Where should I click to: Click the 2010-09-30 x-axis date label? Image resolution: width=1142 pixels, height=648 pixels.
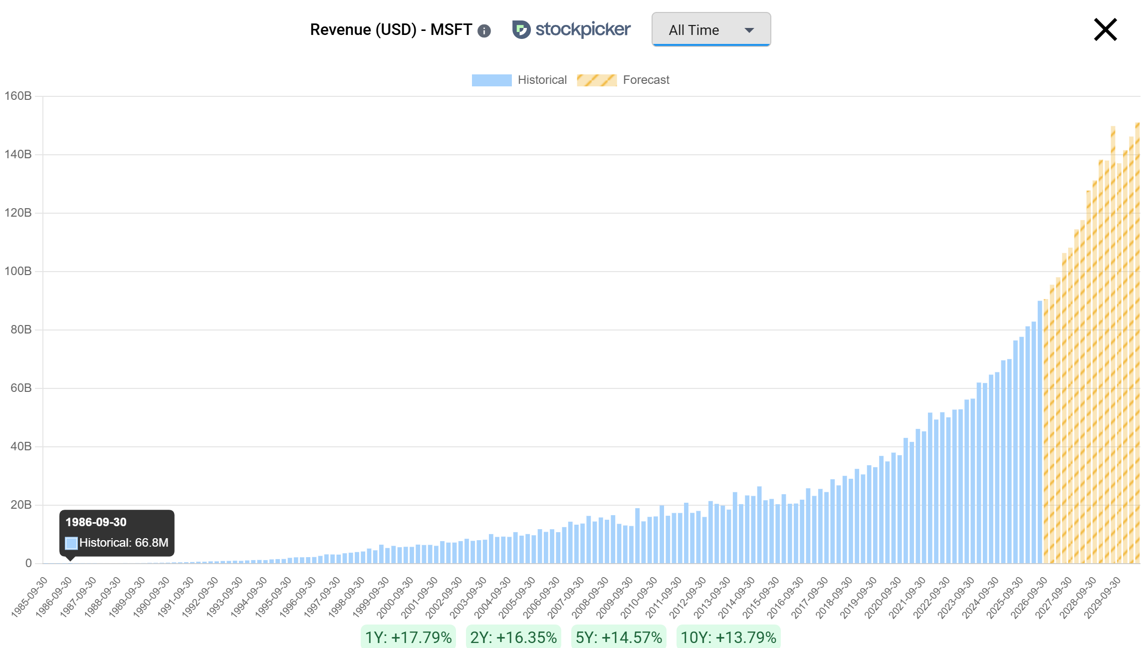tap(639, 597)
